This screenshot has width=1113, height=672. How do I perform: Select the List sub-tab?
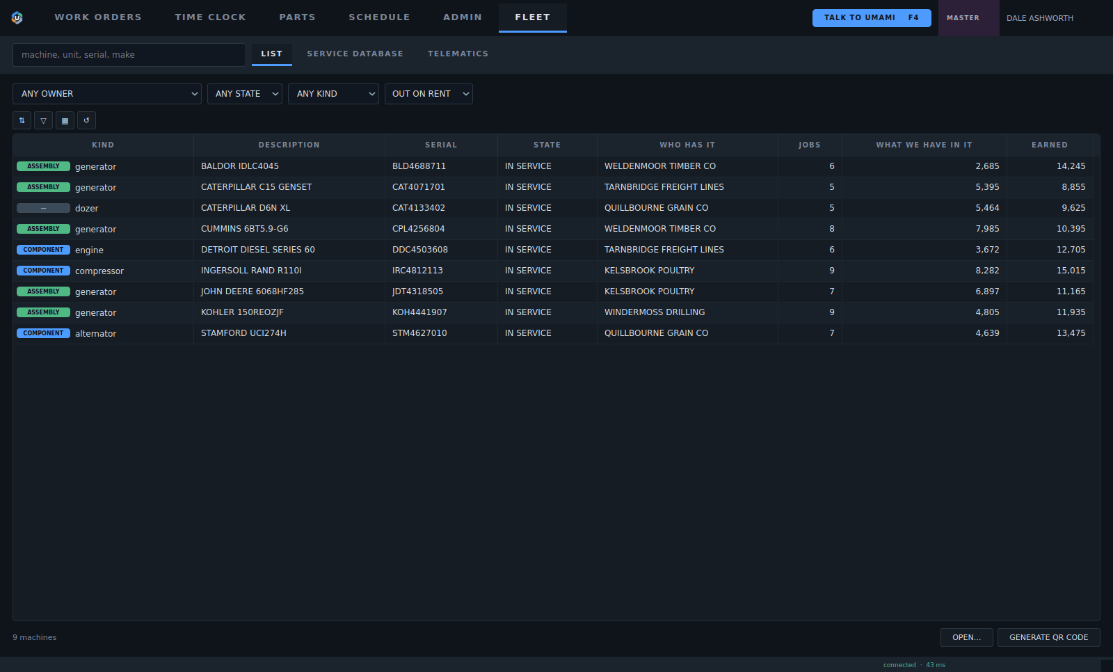tap(272, 54)
